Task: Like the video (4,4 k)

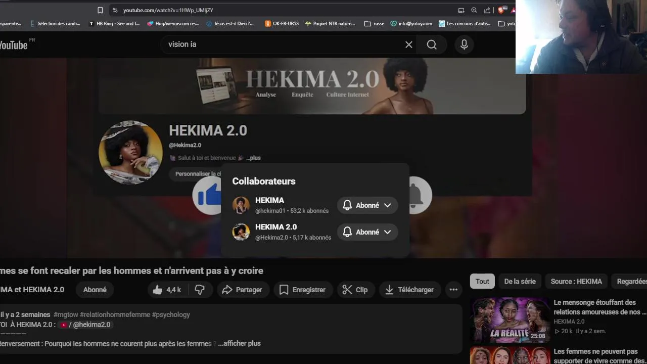Action: pyautogui.click(x=168, y=290)
